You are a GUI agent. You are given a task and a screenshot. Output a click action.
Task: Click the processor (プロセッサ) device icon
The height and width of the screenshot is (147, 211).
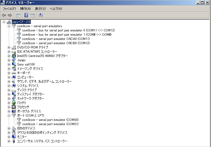point(14,107)
